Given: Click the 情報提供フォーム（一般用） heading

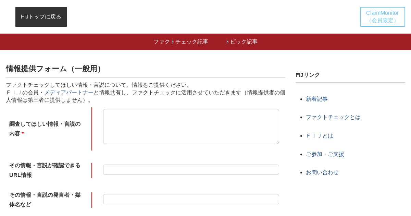Looking at the screenshot, I should (55, 69).
